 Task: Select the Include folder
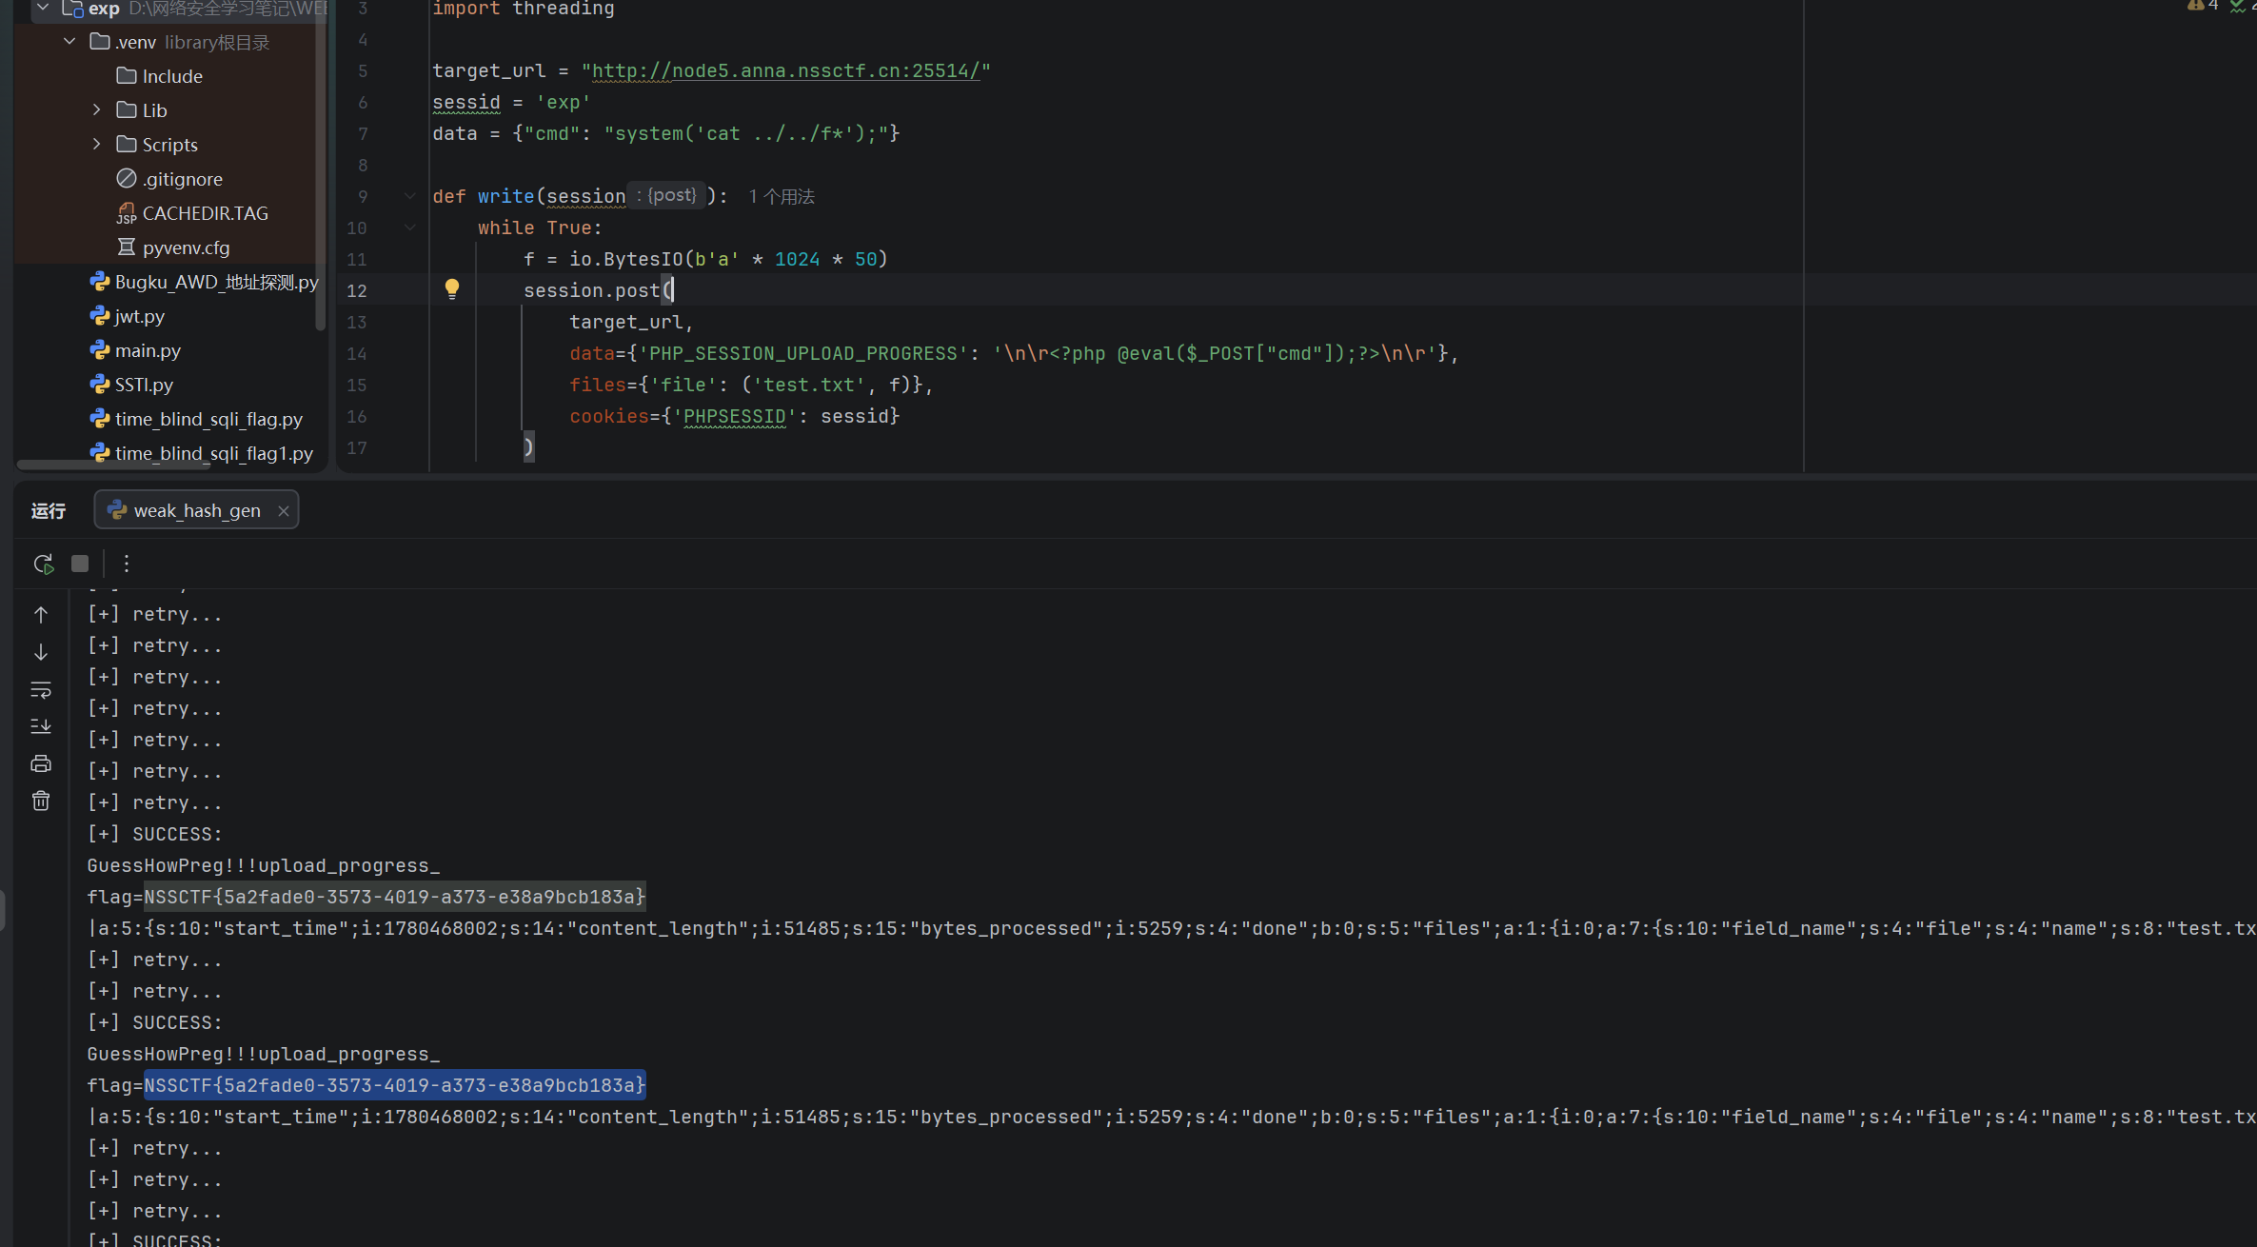171,76
